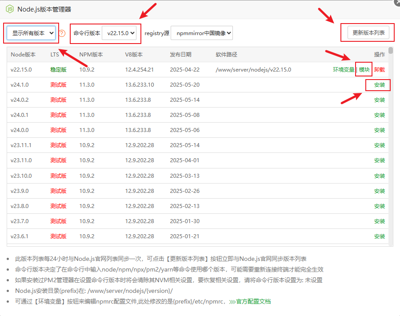Install Node version v24.1.0
Viewport: 400px width, 316px height.
pos(380,85)
